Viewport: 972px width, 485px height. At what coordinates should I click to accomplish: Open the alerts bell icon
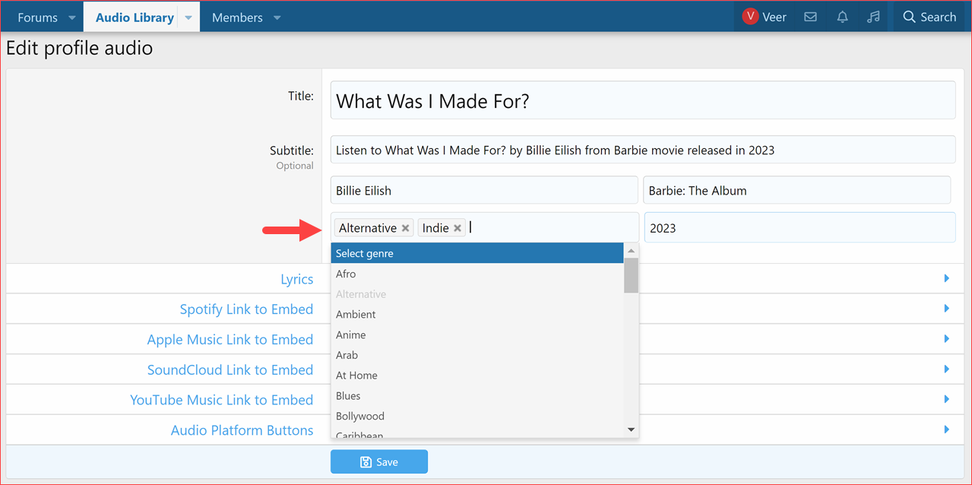pyautogui.click(x=842, y=17)
